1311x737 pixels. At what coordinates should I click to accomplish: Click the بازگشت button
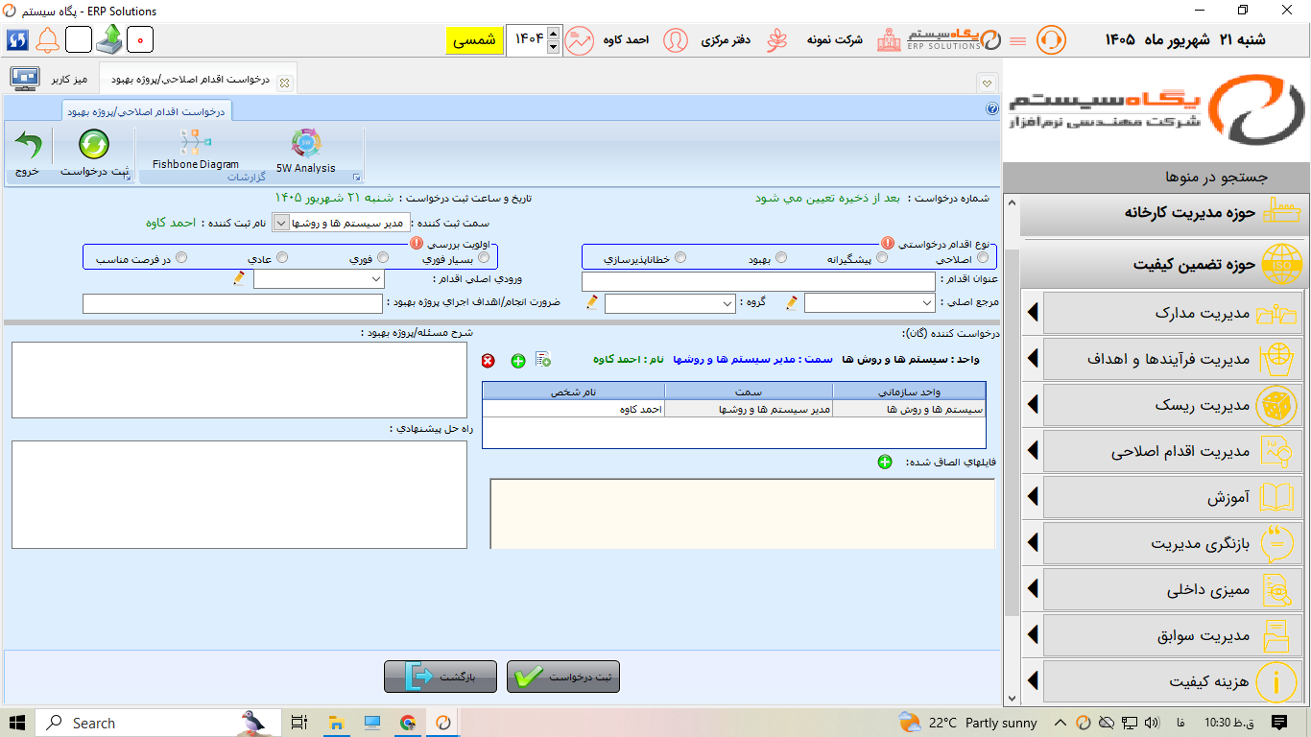pos(441,677)
